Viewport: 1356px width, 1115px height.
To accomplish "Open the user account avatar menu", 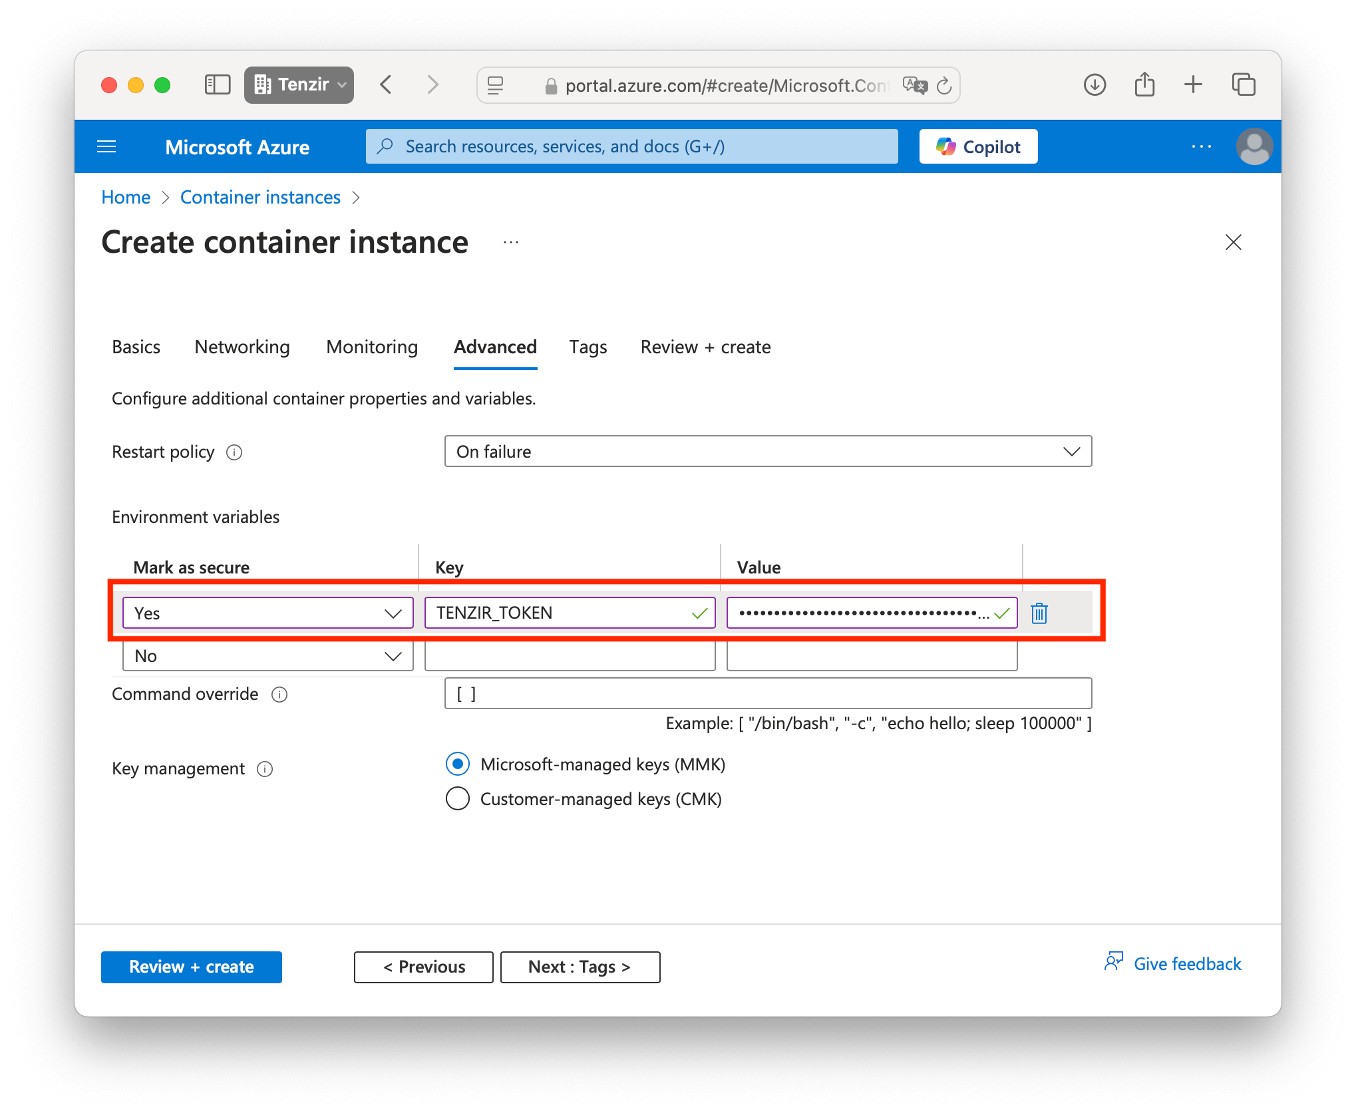I will click(1254, 146).
